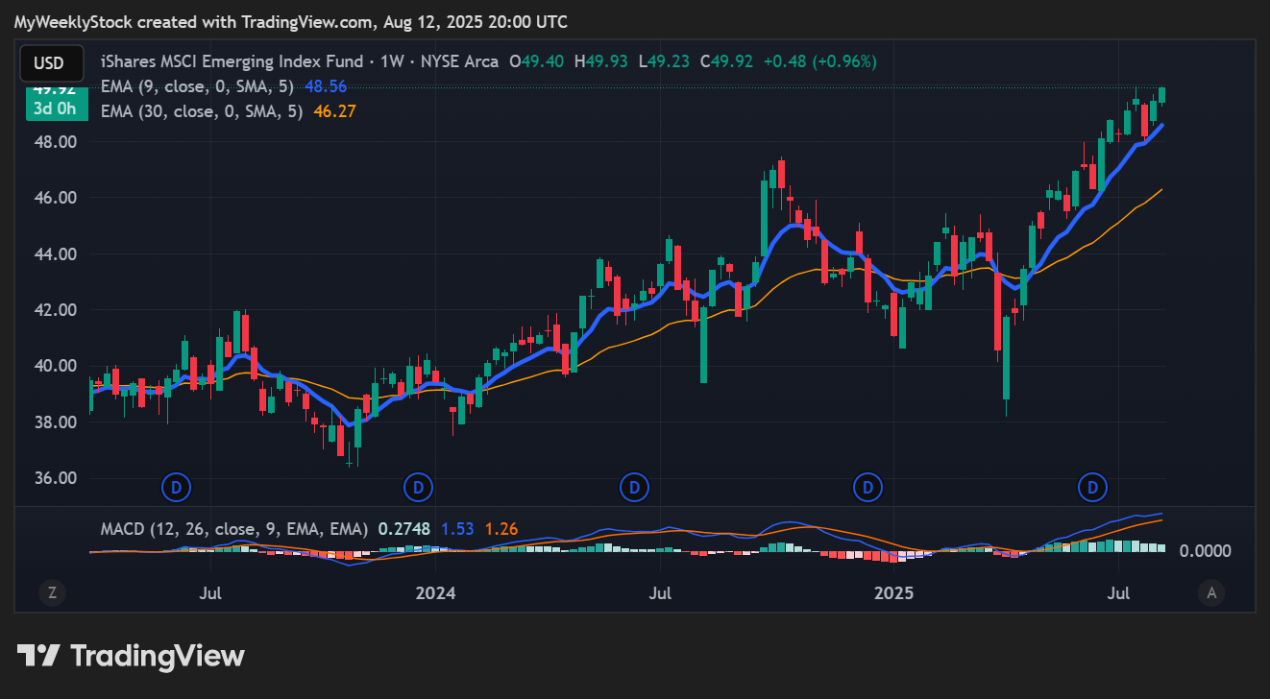Click the TradingView logo
The width and height of the screenshot is (1270, 699).
tap(131, 656)
